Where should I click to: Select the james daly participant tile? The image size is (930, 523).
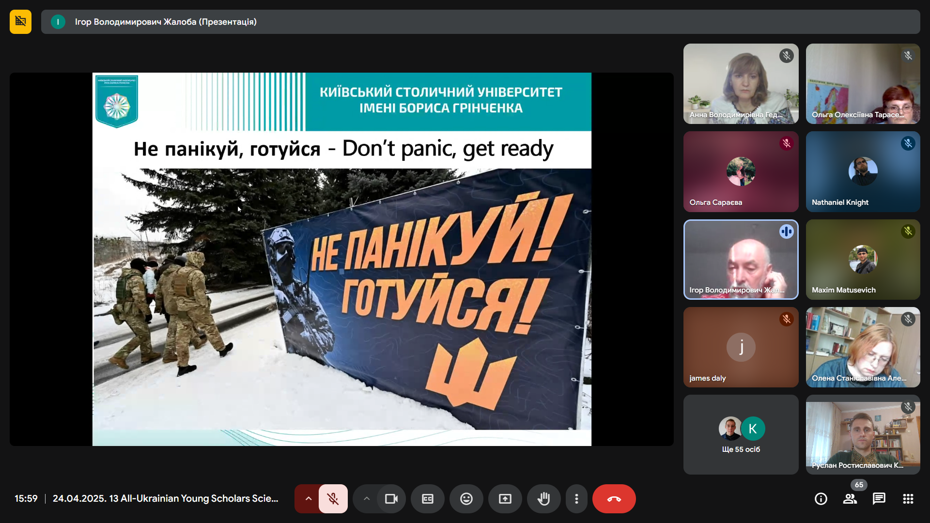point(741,347)
